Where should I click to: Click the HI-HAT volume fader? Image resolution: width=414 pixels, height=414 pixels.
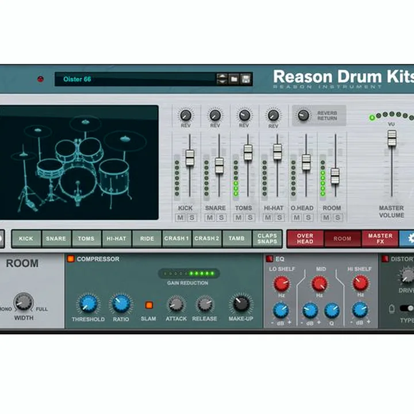pyautogui.click(x=277, y=152)
